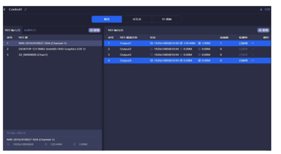Viewport: 281px width, 154px height.
Task: Expand the playlist dropdown in Output2 row
Action: (x=253, y=49)
